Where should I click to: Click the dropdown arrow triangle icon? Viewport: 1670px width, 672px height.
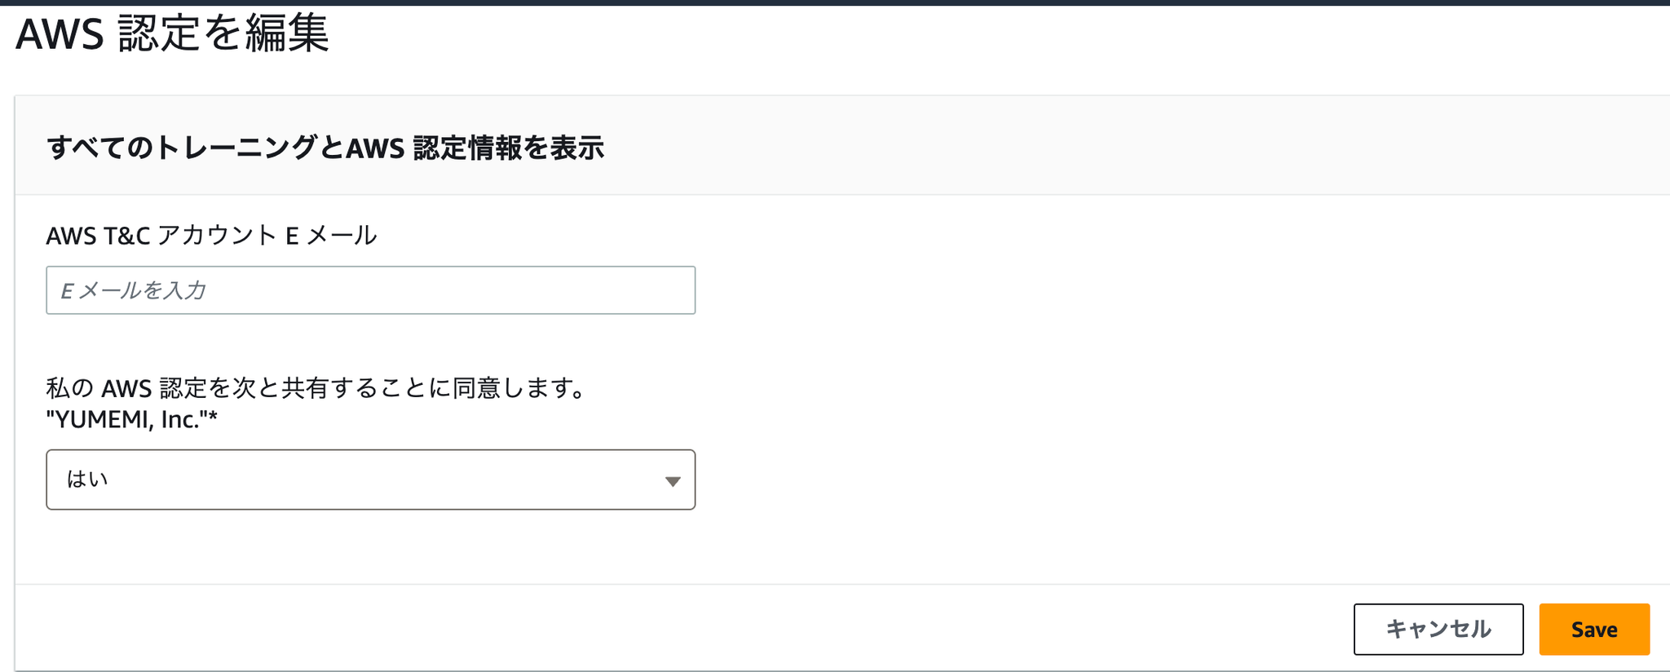point(673,481)
